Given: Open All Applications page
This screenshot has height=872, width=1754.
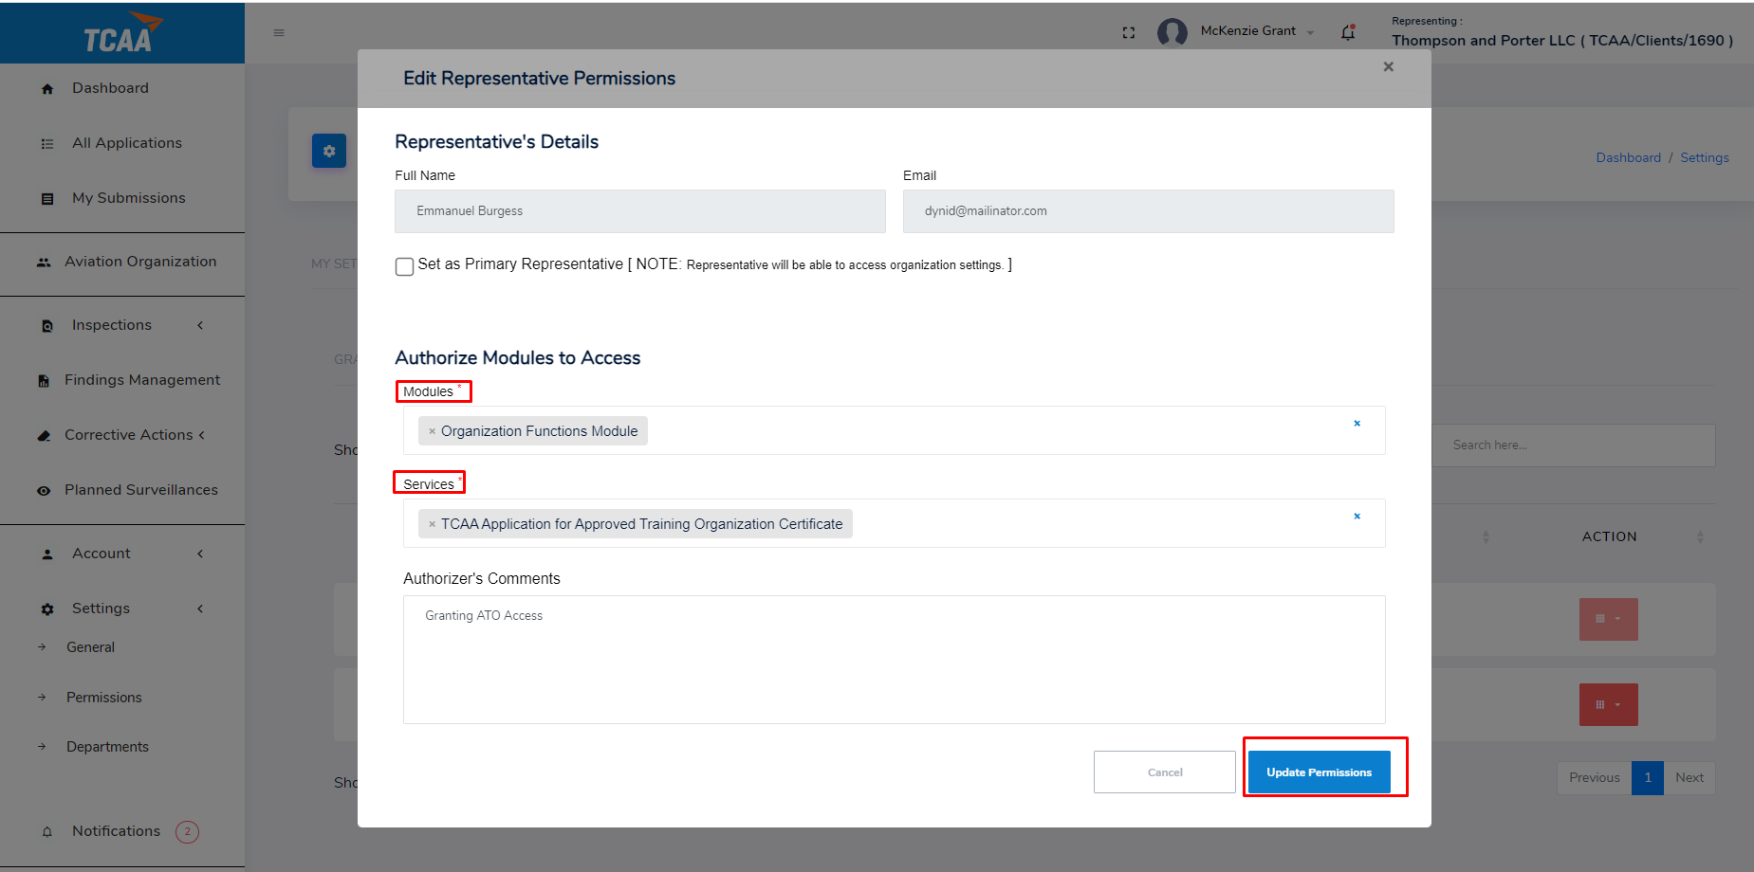Looking at the screenshot, I should click(x=127, y=143).
